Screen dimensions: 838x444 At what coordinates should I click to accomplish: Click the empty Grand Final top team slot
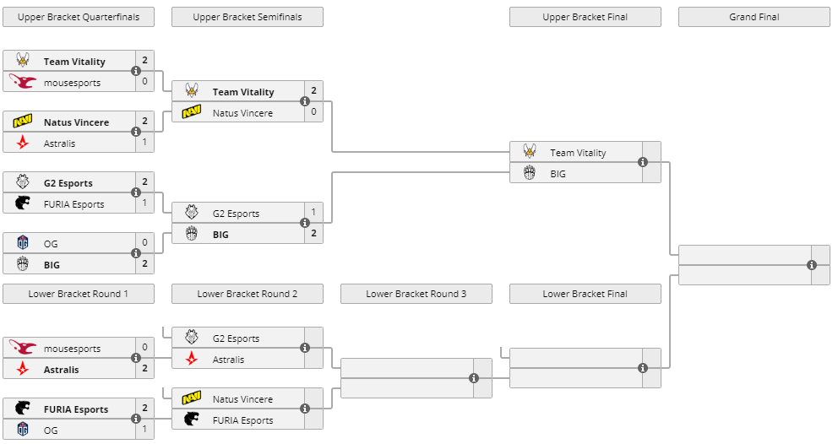(743, 255)
